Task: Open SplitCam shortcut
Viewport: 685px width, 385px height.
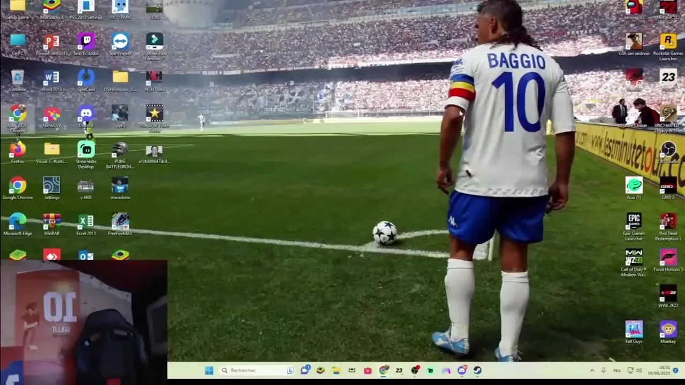Action: 86,81
